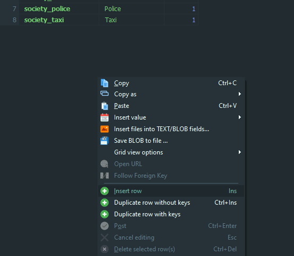Click the Duplicate row without keys plus icon
The width and height of the screenshot is (294, 256).
pos(105,203)
